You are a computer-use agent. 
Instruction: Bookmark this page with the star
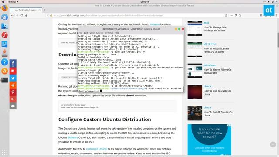click(x=240, y=15)
